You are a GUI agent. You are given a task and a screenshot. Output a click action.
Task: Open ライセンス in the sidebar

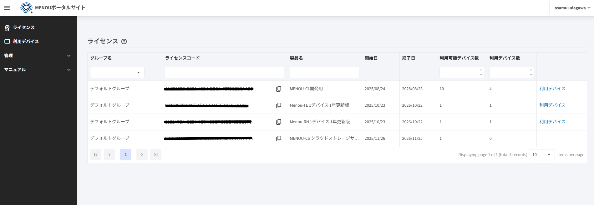point(38,27)
